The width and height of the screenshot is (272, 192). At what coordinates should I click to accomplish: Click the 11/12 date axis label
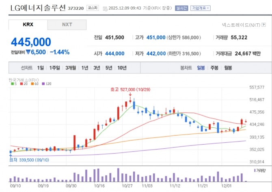tap(175, 186)
